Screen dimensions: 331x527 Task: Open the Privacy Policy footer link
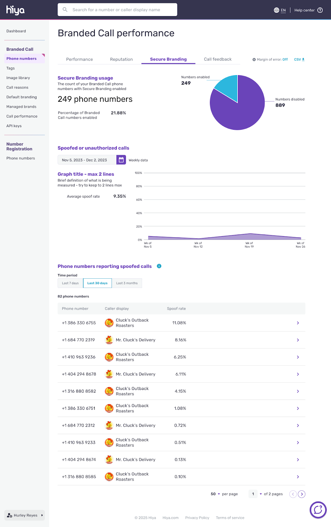pyautogui.click(x=197, y=518)
